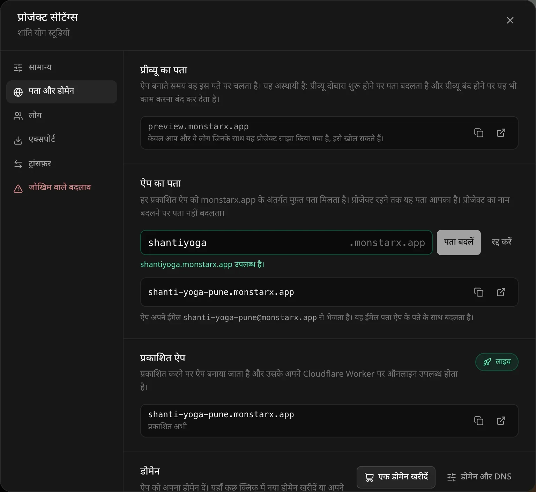Screen dimensions: 536x492
Task: Open the सामान्य settings section
Action: coord(62,67)
